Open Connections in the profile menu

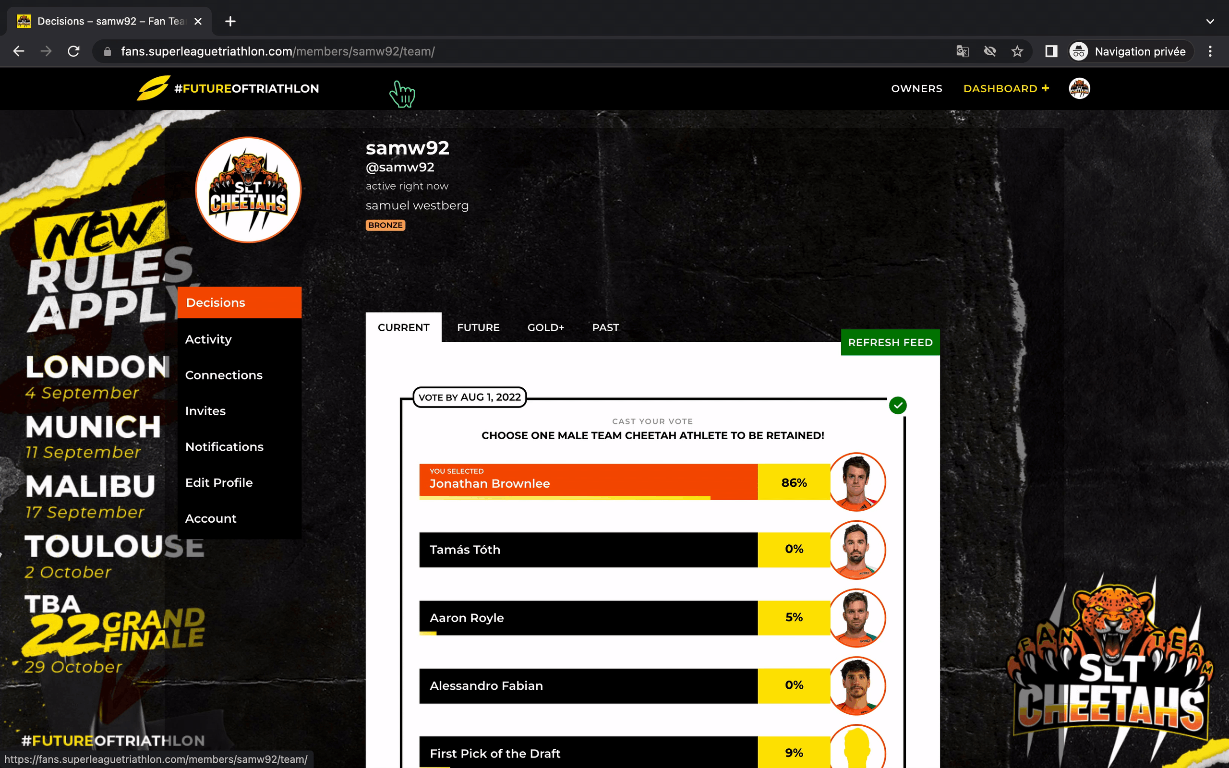[x=239, y=375]
